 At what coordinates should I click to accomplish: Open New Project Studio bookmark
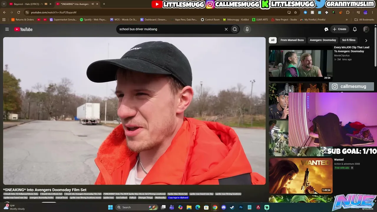point(284,20)
